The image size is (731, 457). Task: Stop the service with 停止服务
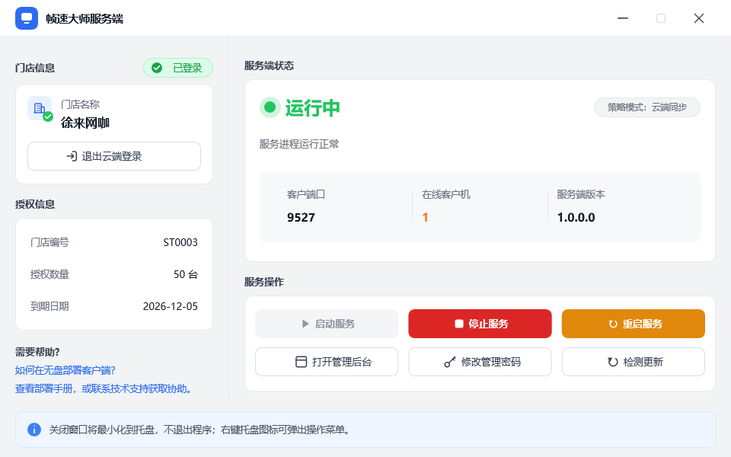click(480, 324)
